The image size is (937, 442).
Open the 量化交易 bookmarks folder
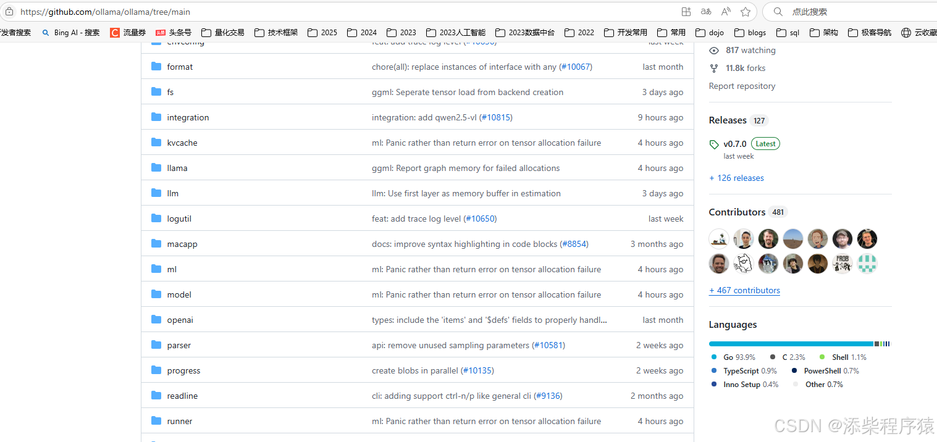click(x=223, y=33)
